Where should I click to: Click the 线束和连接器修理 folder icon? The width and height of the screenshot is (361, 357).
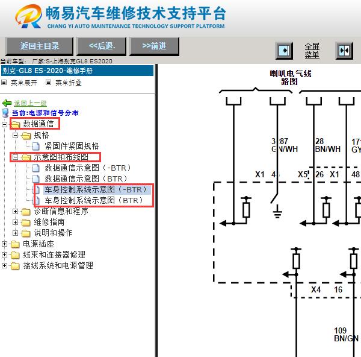[16, 255]
